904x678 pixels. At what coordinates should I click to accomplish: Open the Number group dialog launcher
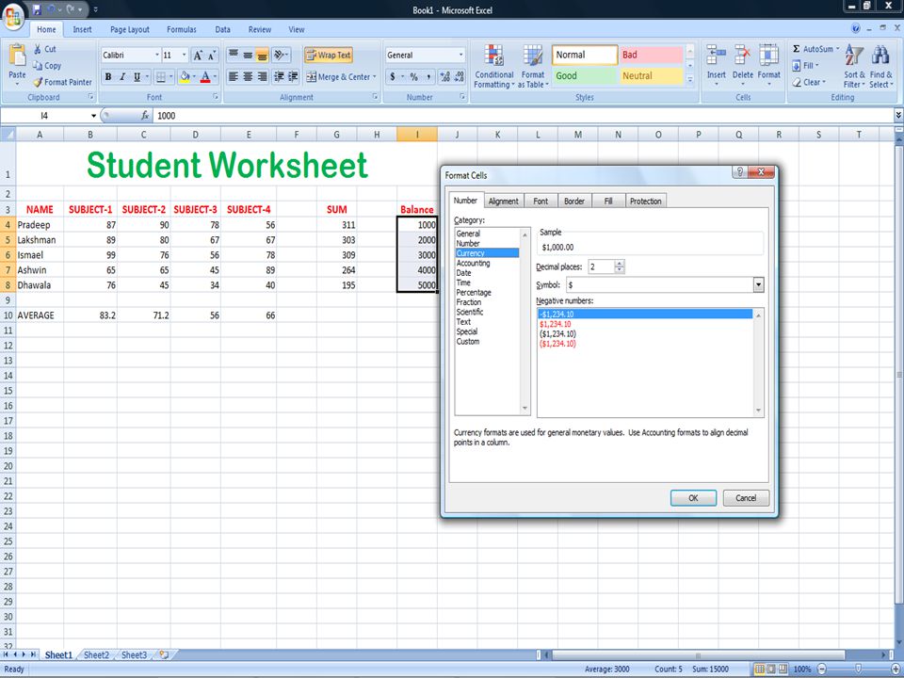(462, 97)
